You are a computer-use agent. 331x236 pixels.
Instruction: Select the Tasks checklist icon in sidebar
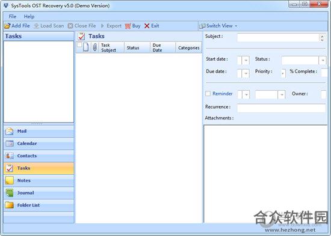(9, 168)
